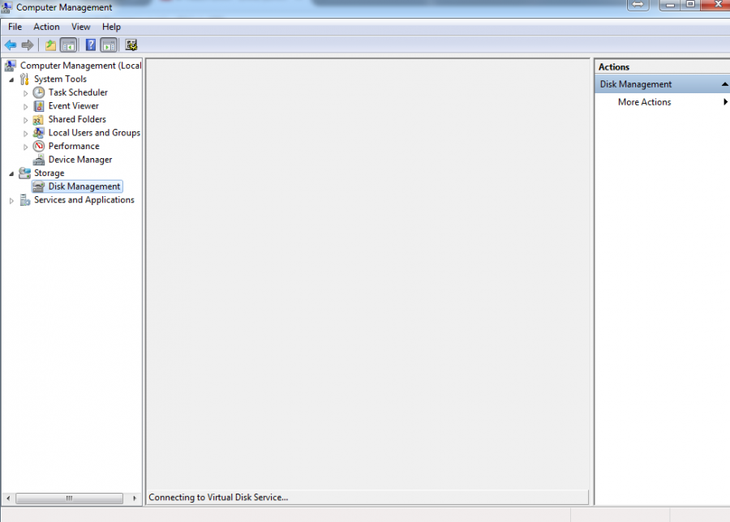Screen dimensions: 730x522
Task: Expand the Shared Folders node
Action: pyautogui.click(x=25, y=120)
